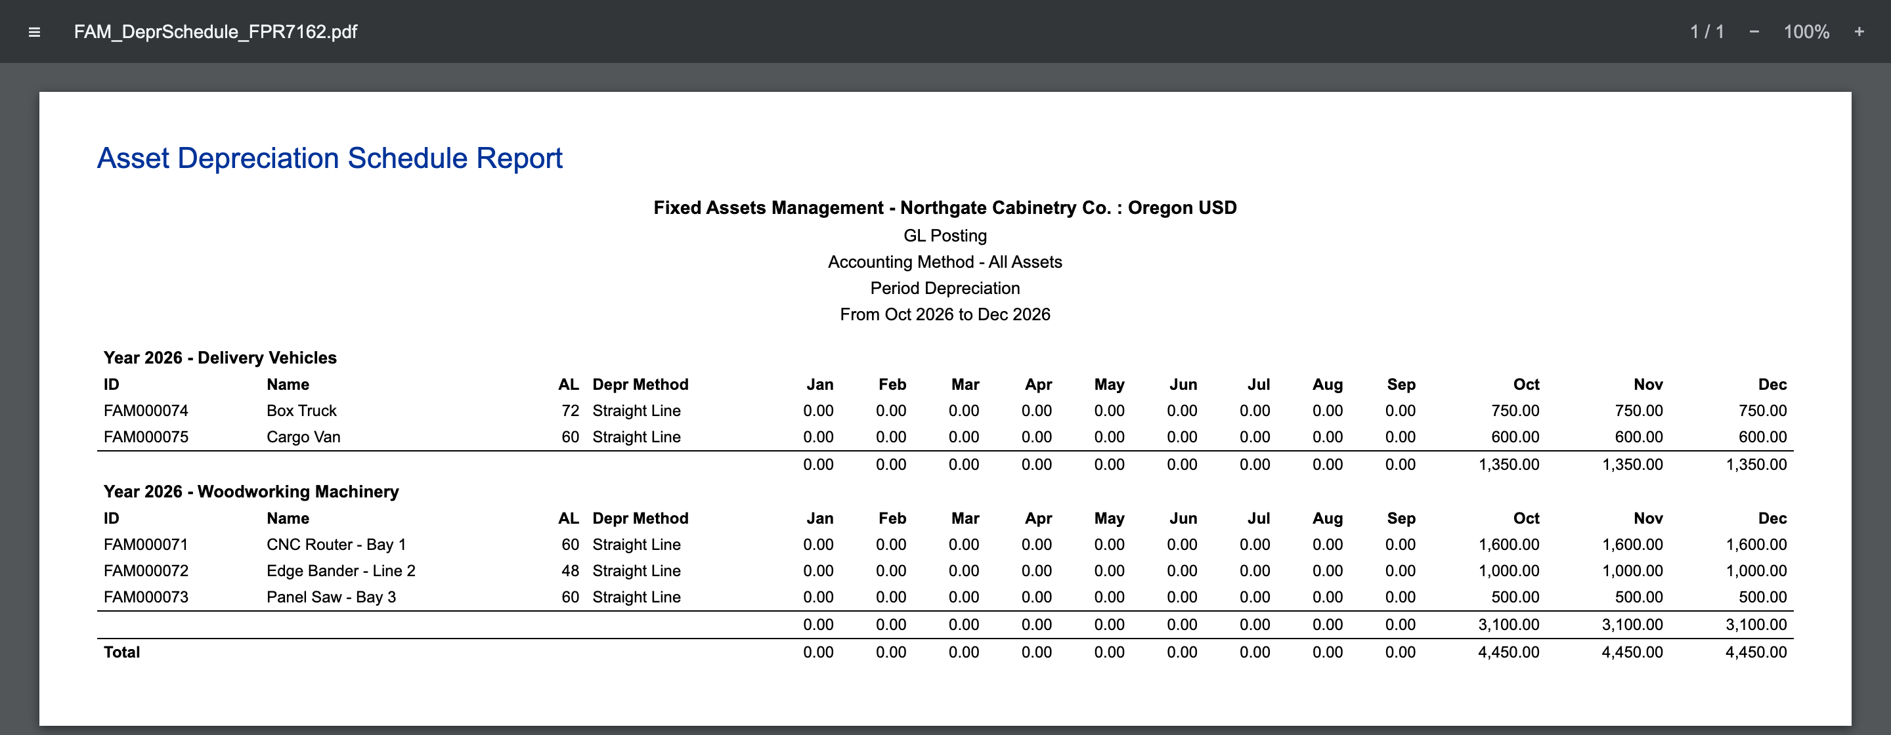Select the Year 2026 - Woodworking Machinery heading

(x=251, y=492)
